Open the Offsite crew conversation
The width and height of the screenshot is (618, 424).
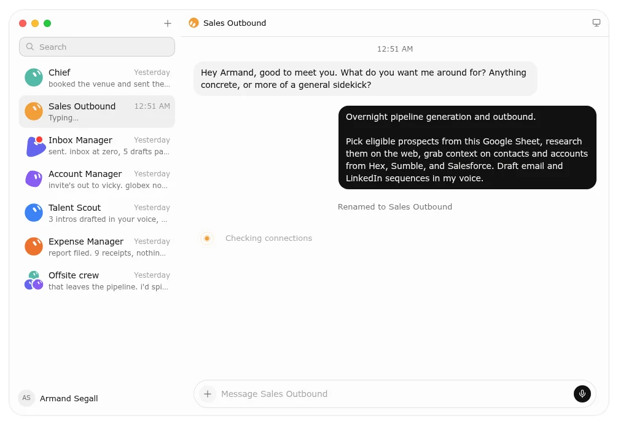tap(97, 280)
